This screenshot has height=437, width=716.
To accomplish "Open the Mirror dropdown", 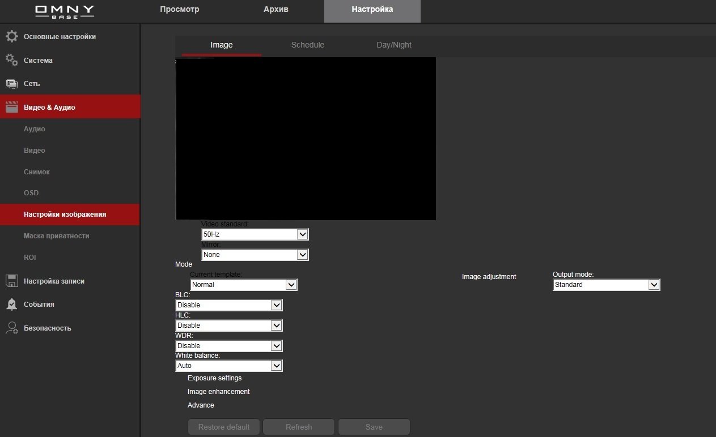I will pos(255,255).
